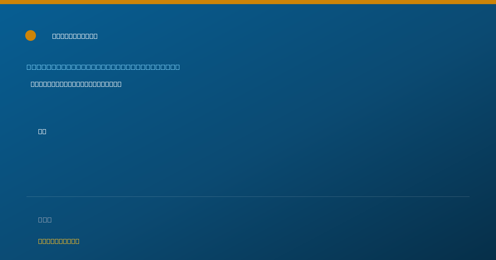496x260 pixels.
Task: Click the last character of the white subtitle
Action: [119, 84]
